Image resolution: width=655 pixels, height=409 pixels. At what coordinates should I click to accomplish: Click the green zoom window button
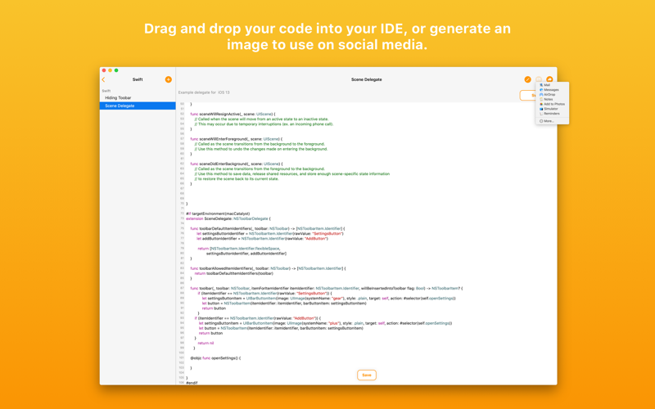[x=116, y=70]
